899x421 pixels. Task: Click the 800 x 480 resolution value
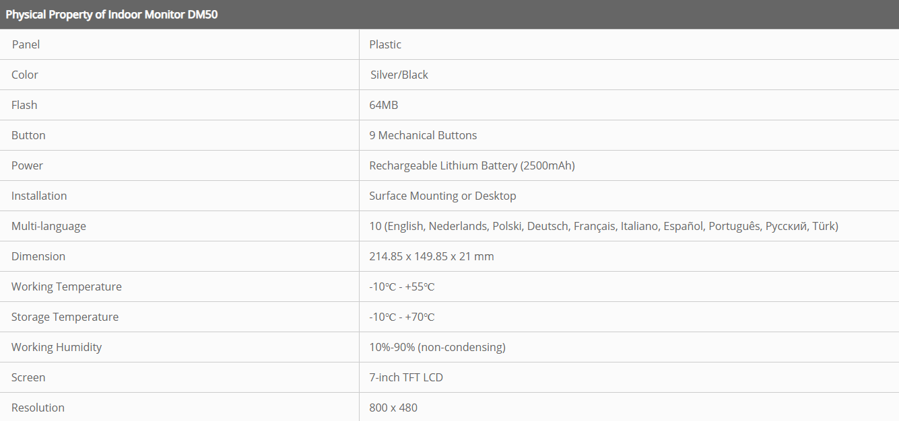point(393,408)
